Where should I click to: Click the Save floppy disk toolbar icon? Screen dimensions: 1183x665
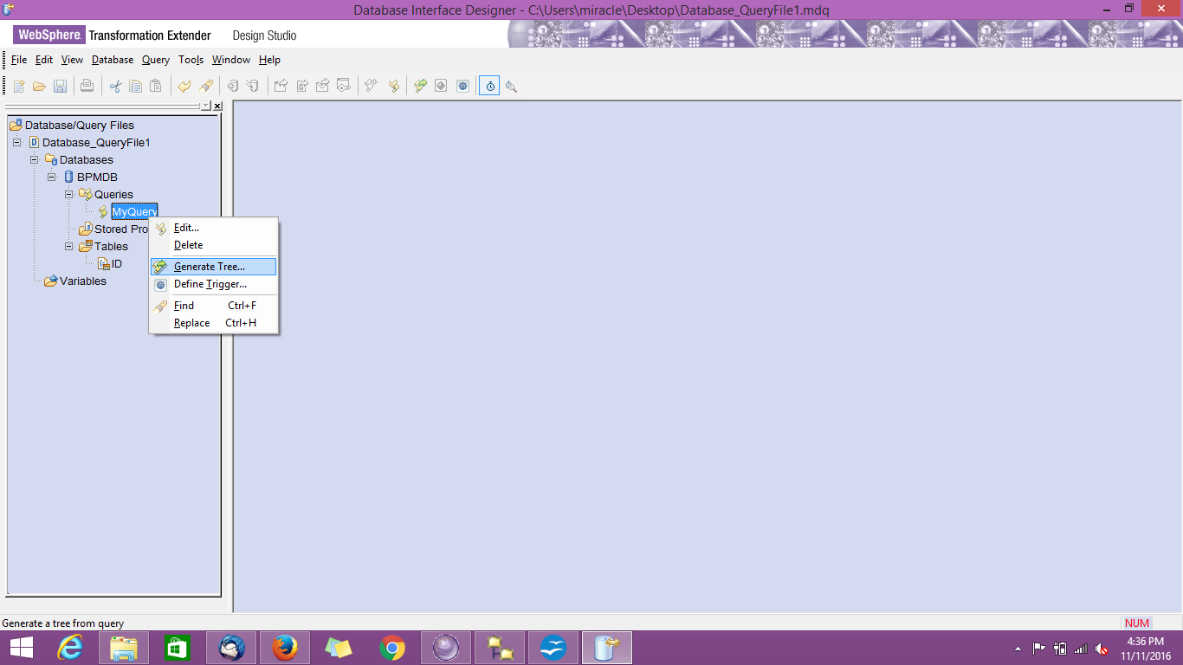tap(61, 86)
